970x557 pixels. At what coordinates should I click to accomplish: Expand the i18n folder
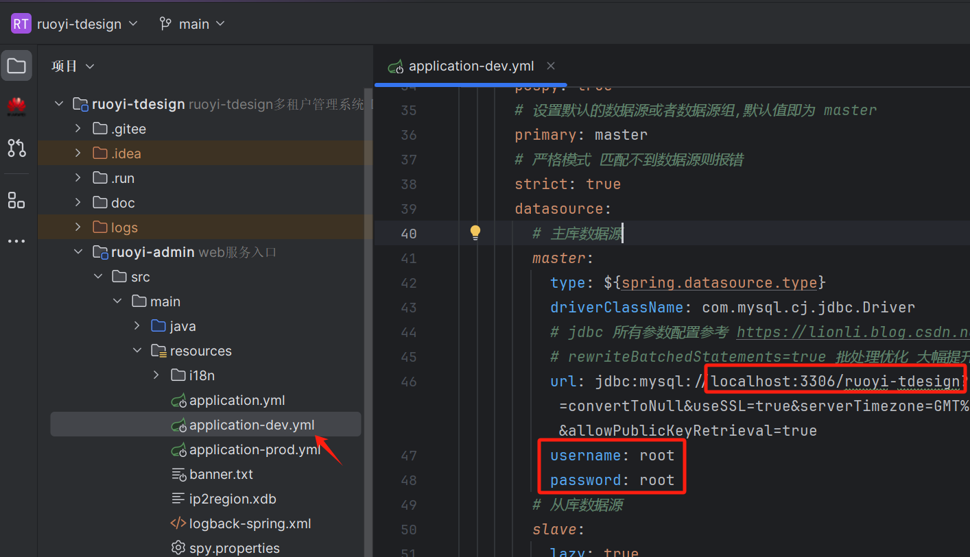156,375
